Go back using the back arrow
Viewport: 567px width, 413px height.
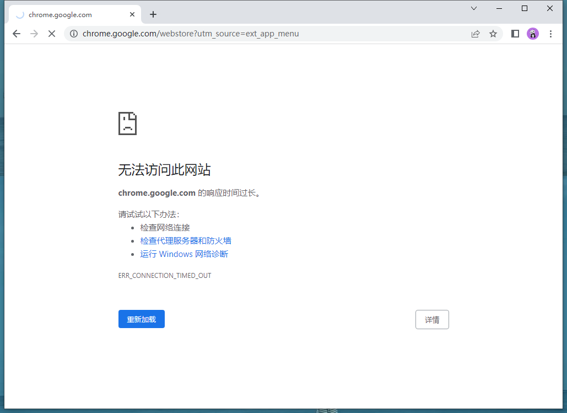17,34
